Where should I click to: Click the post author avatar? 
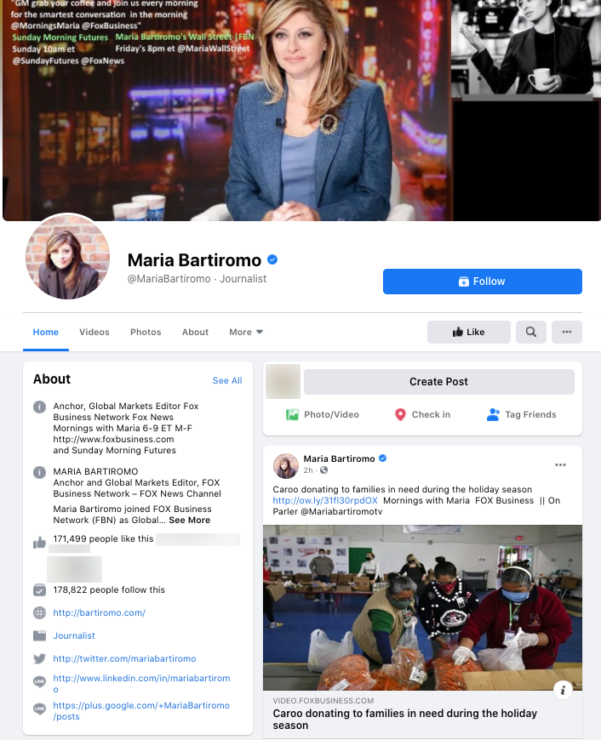click(285, 465)
